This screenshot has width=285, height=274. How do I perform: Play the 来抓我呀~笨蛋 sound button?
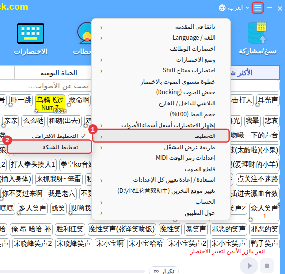pyautogui.click(x=59, y=179)
